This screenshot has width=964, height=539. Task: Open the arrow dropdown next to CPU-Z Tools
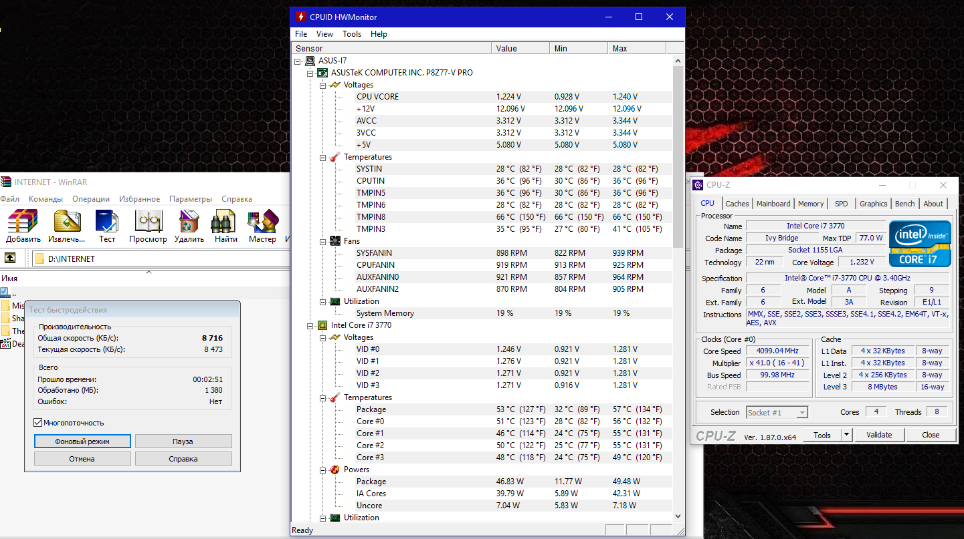(846, 435)
